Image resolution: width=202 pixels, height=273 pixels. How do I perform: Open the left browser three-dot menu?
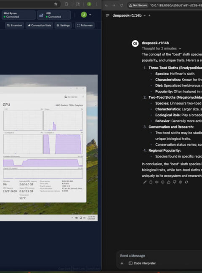click(97, 4)
